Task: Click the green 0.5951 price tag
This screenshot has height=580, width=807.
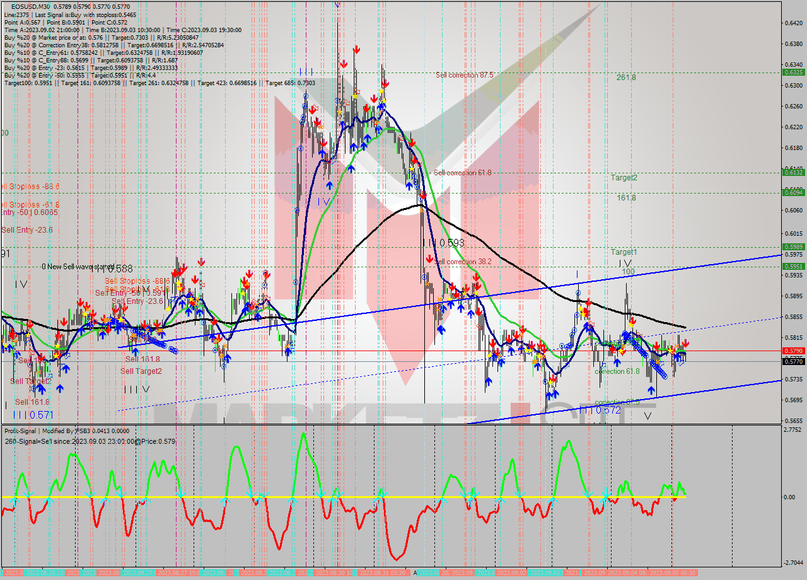Action: (x=792, y=266)
